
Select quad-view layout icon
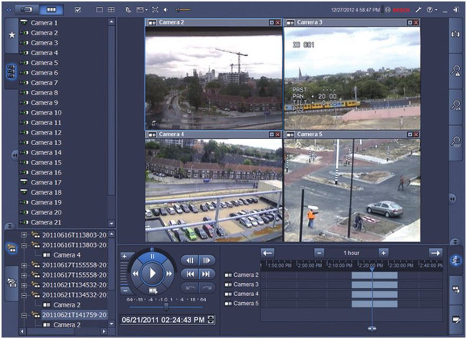111,10
